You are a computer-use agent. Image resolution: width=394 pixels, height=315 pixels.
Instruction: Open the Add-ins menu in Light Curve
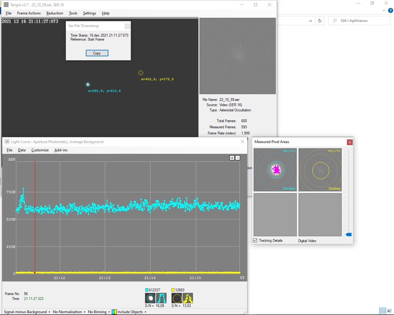point(61,150)
